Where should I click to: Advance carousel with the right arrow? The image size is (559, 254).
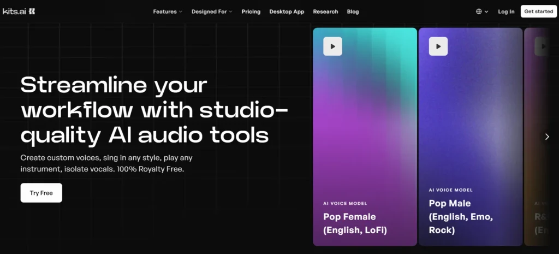547,137
